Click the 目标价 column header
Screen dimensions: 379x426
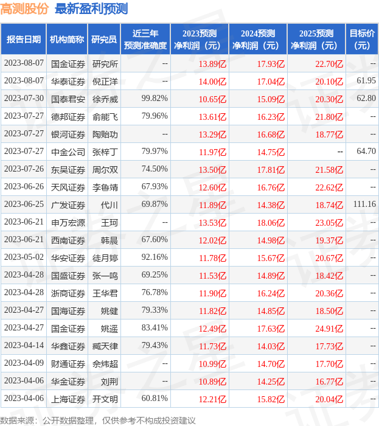pos(362,39)
